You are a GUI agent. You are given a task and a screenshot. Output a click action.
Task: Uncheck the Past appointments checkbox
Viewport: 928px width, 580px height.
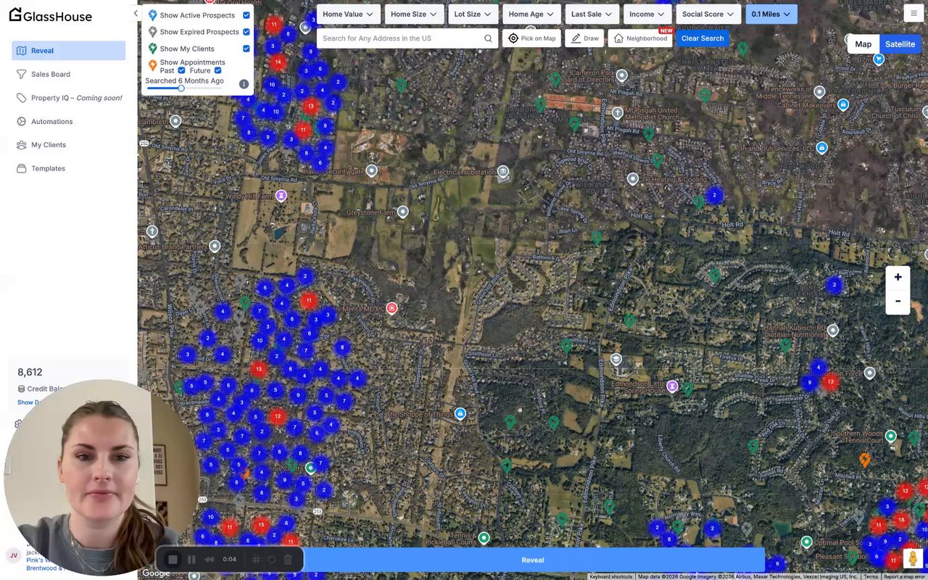181,70
